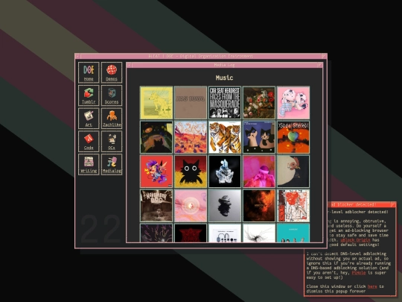The width and height of the screenshot is (402, 302).
Task: Select the red cartoon character album cover
Action: [156, 172]
